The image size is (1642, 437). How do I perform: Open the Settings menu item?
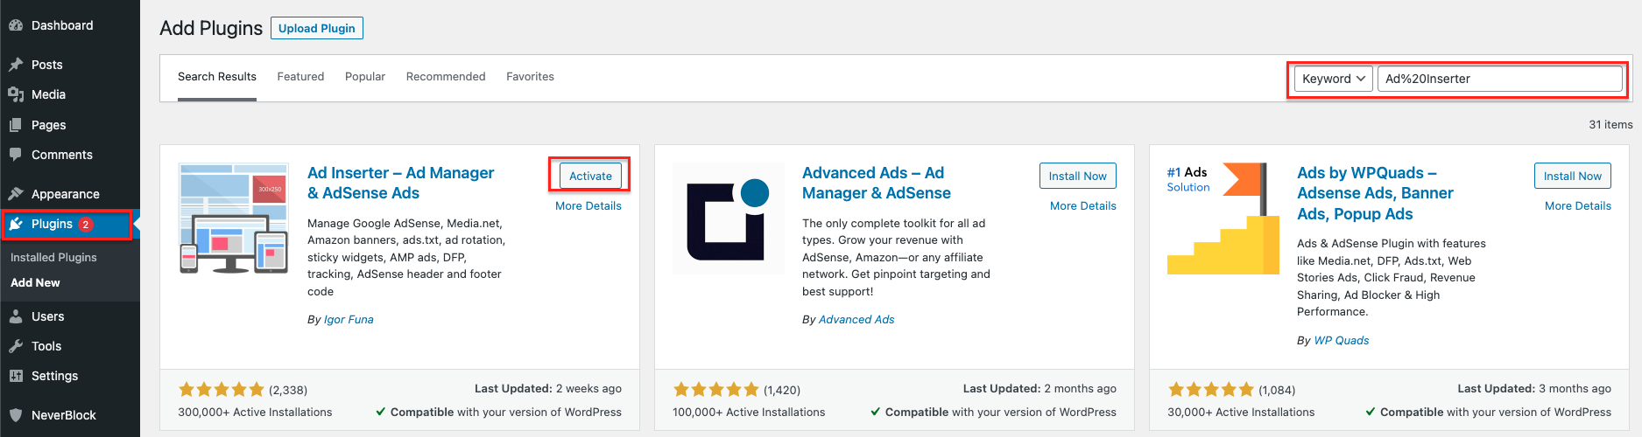[x=70, y=376]
